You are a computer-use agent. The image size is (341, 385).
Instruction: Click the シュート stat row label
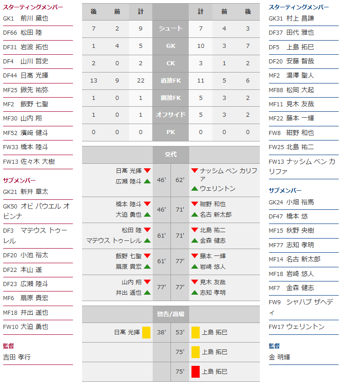[171, 28]
